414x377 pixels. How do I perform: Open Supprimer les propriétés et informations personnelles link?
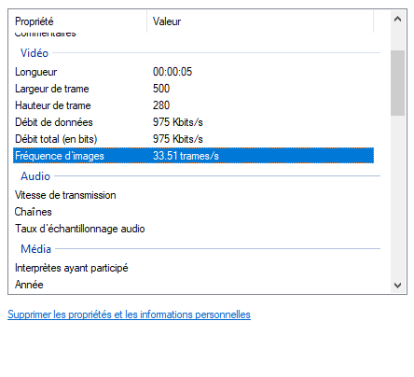pos(129,314)
